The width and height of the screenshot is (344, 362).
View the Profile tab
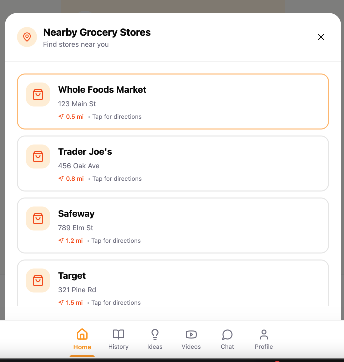point(264,339)
